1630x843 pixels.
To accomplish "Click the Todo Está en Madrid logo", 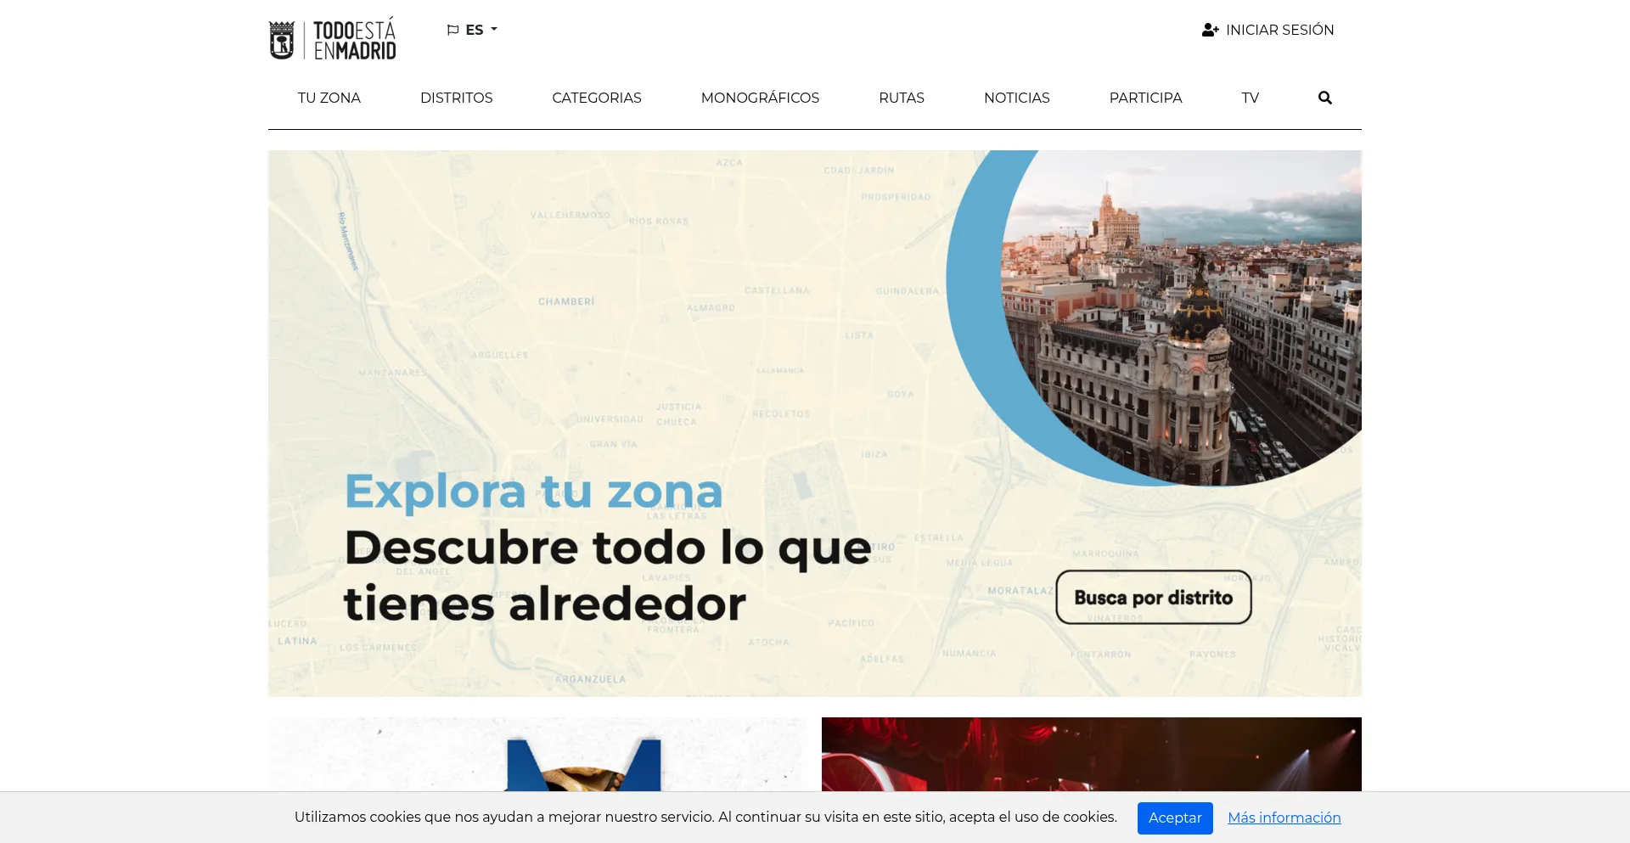I will click(x=332, y=39).
